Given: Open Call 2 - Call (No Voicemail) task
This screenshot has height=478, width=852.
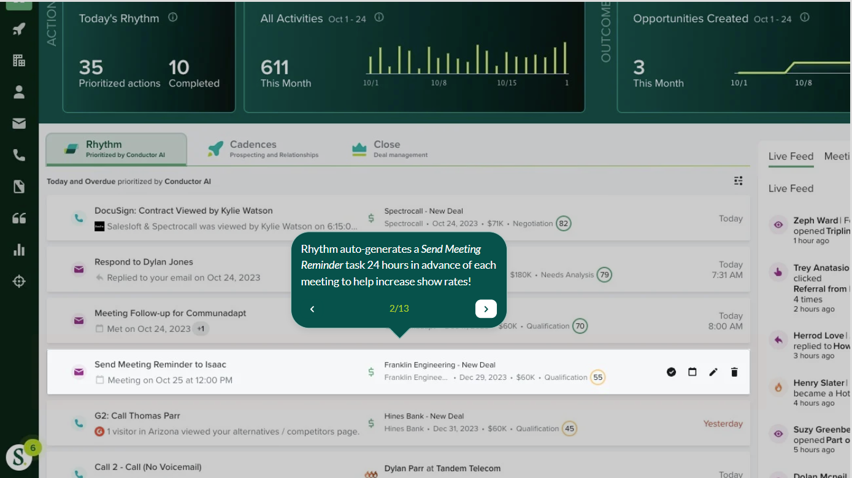Looking at the screenshot, I should point(148,467).
